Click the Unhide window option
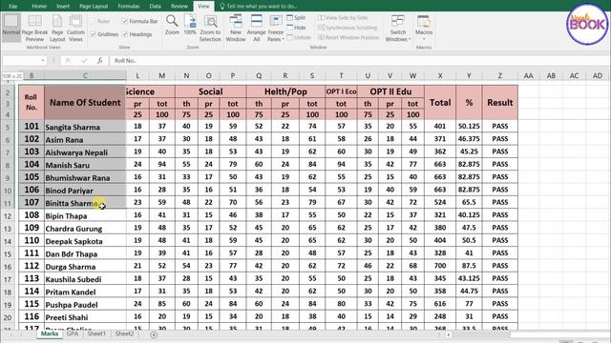This screenshot has width=611, height=343. tap(299, 37)
